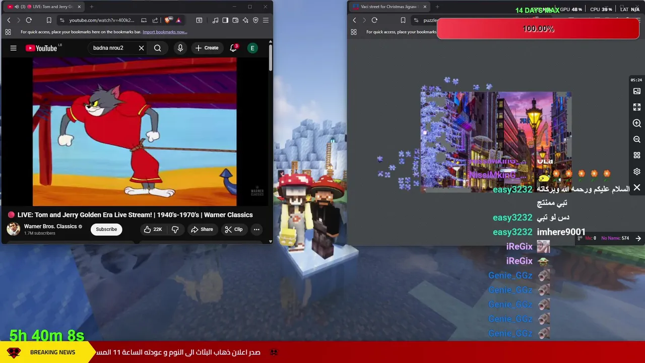Click the Clip button under video

[x=233, y=229]
